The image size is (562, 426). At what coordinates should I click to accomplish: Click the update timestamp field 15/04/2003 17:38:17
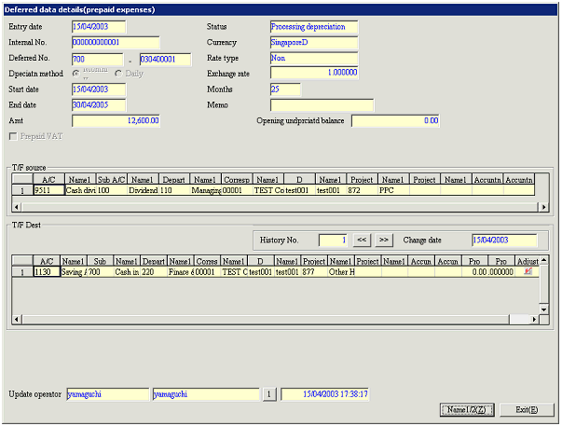(324, 394)
